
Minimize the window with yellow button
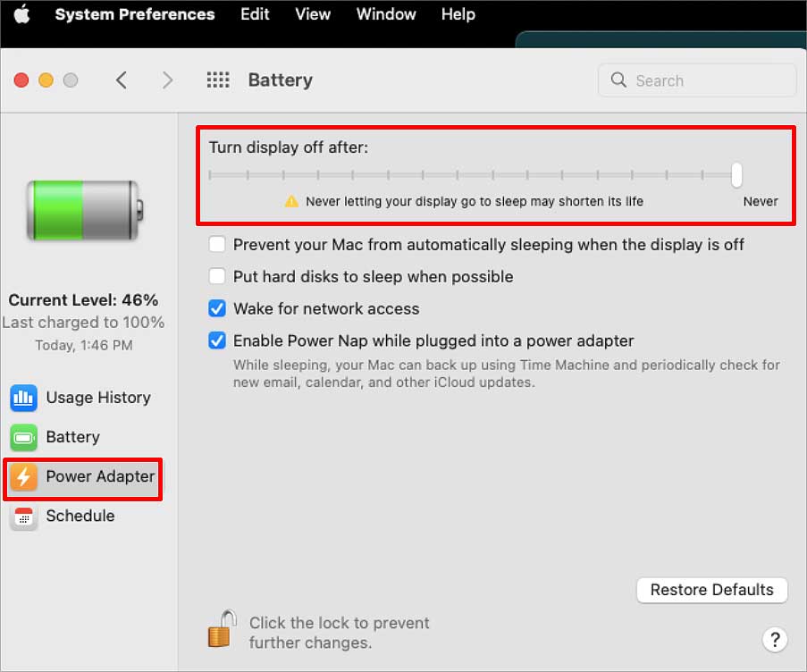tap(46, 80)
